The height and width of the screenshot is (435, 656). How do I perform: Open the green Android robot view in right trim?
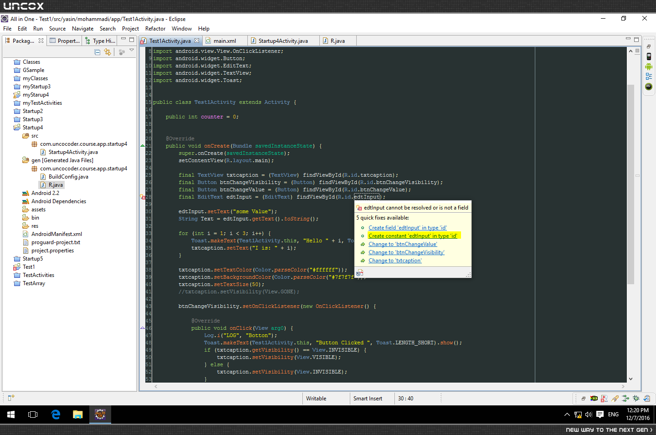[649, 67]
